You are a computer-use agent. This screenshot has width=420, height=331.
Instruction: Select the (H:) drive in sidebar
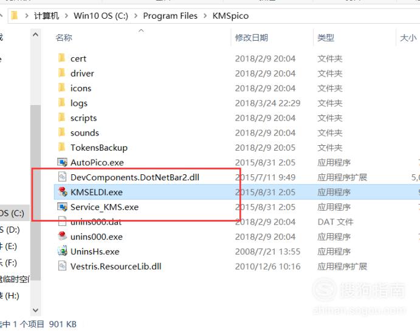pos(10,296)
